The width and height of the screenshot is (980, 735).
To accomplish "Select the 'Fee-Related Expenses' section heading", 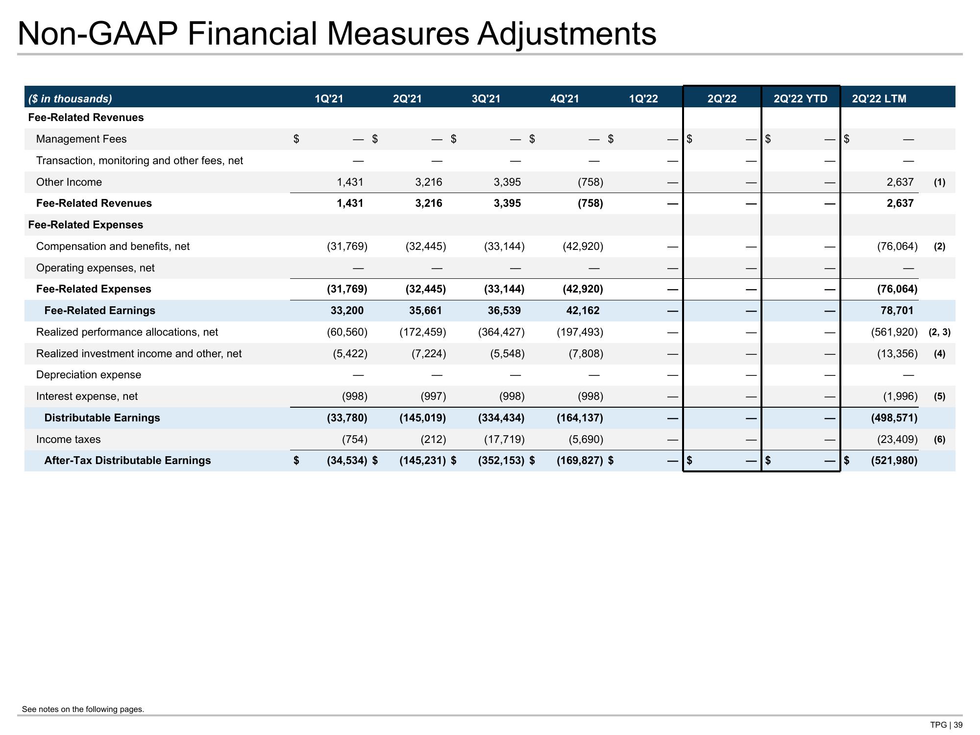I will click(86, 225).
